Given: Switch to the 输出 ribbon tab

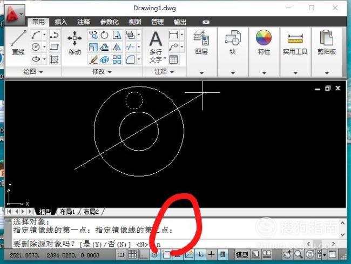Looking at the screenshot, I should [180, 22].
